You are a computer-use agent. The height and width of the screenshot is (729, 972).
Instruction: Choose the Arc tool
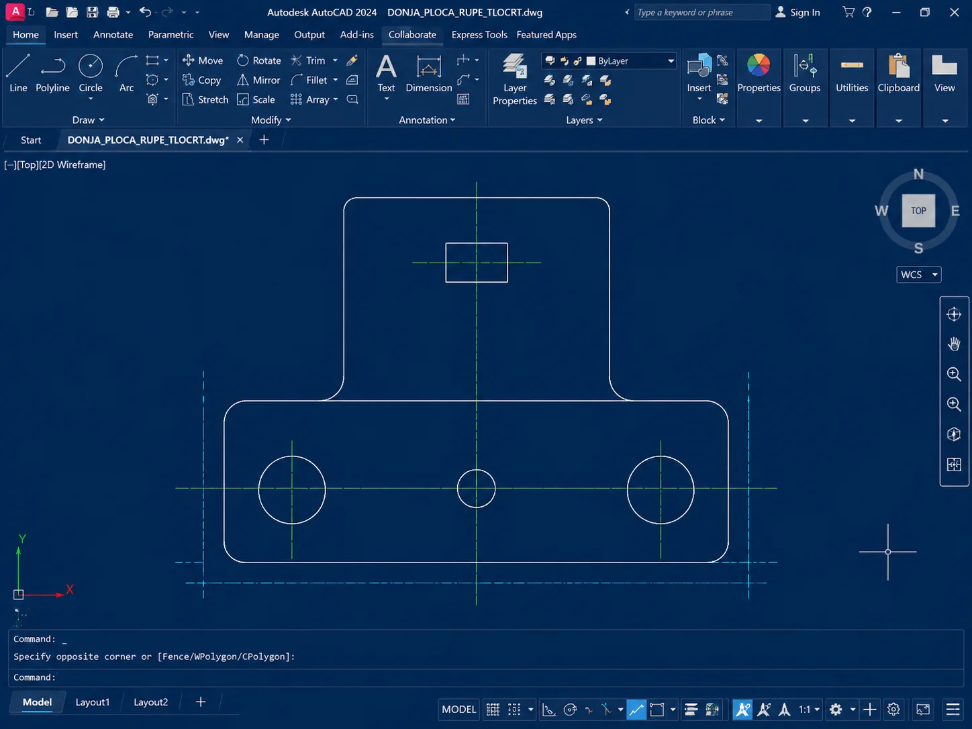126,73
